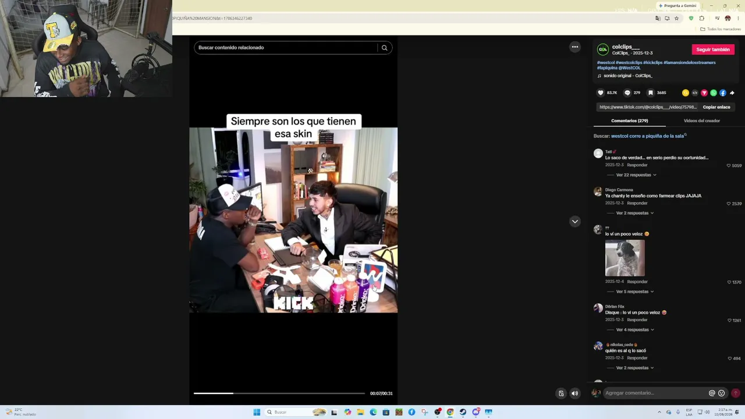Go to next video with the down chevron

575,221
